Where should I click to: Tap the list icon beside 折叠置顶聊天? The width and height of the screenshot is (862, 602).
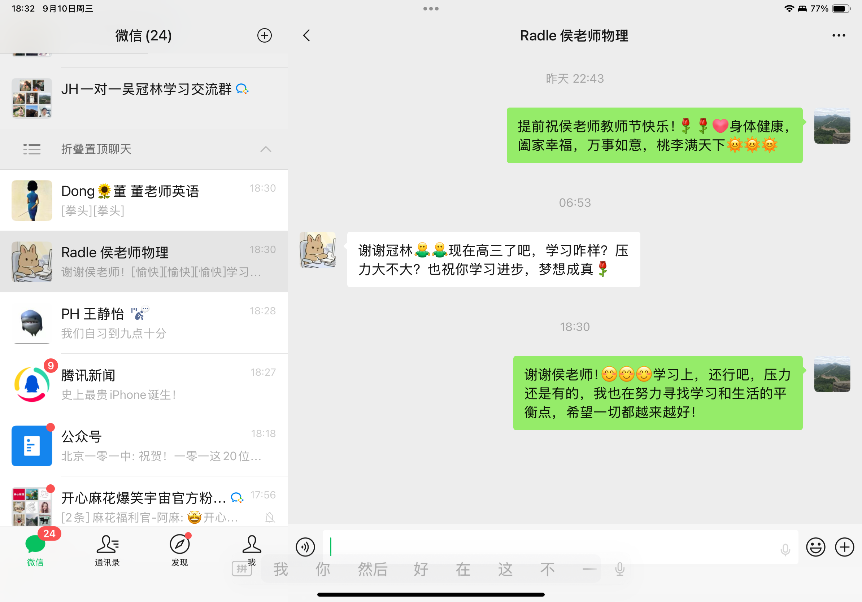coord(32,149)
